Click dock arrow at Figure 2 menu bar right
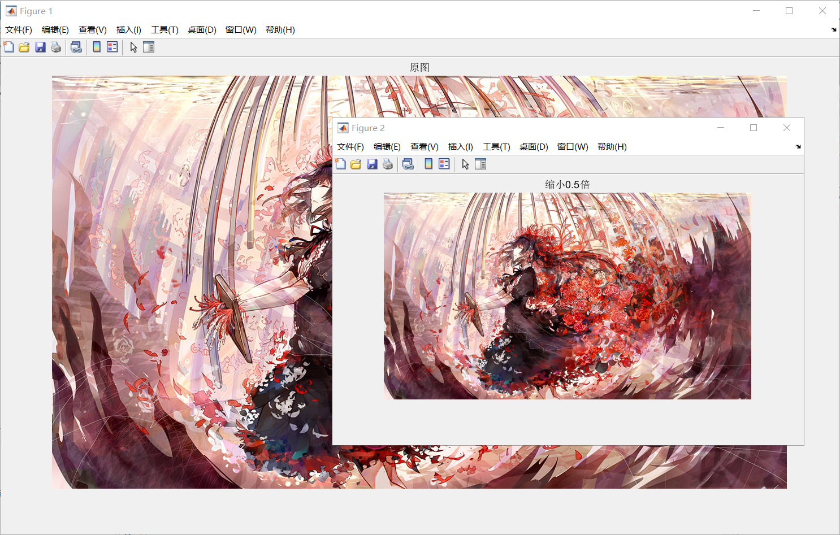 click(798, 147)
